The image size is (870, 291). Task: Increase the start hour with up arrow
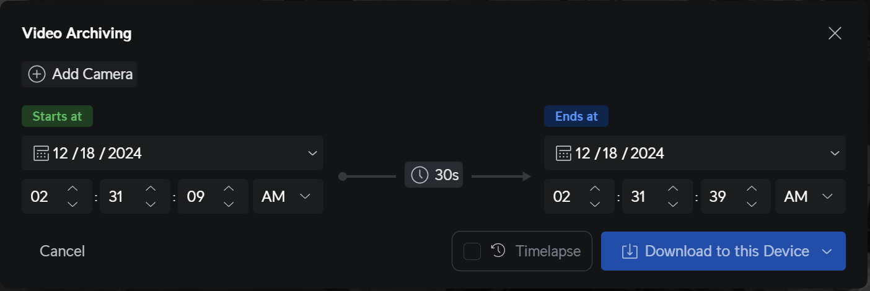tap(72, 188)
